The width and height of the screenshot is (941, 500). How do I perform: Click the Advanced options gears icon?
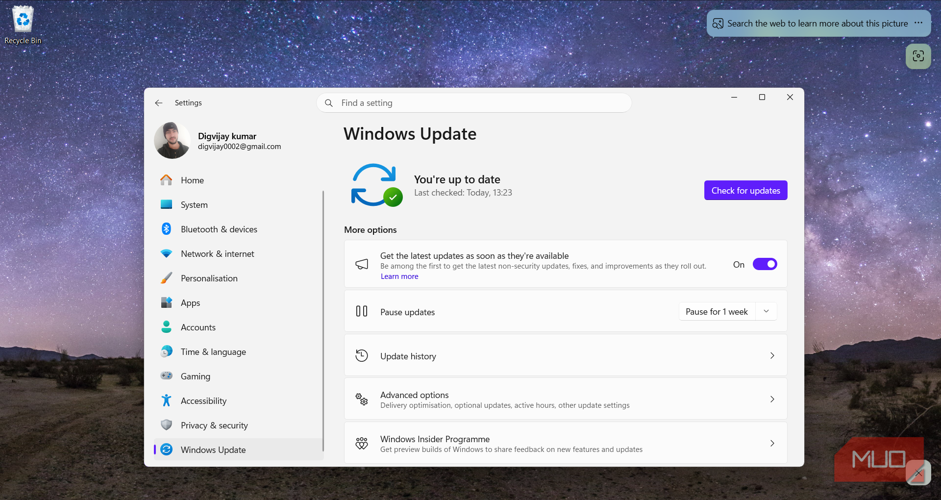tap(362, 399)
